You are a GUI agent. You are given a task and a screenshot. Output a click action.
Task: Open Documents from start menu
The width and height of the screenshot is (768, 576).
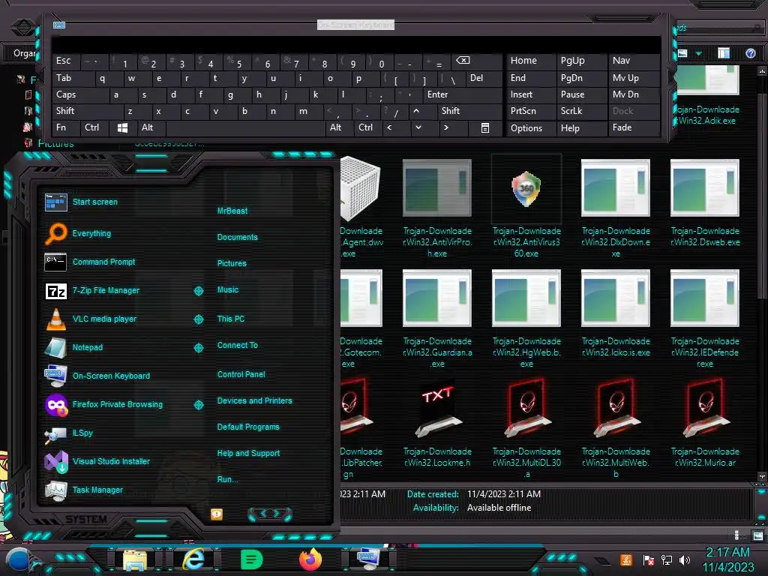(x=238, y=237)
